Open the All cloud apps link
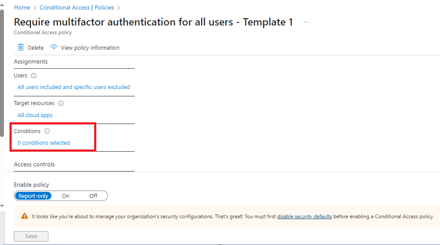The width and height of the screenshot is (440, 245). [x=35, y=115]
